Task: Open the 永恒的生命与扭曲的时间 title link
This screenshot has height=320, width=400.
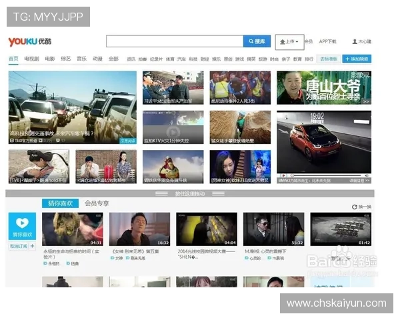Action: (x=71, y=254)
